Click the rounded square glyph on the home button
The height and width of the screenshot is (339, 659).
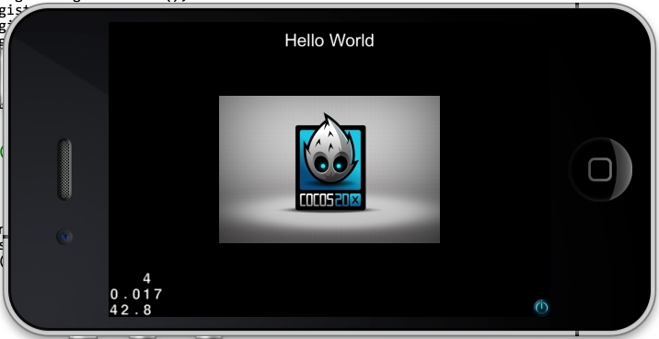point(600,169)
